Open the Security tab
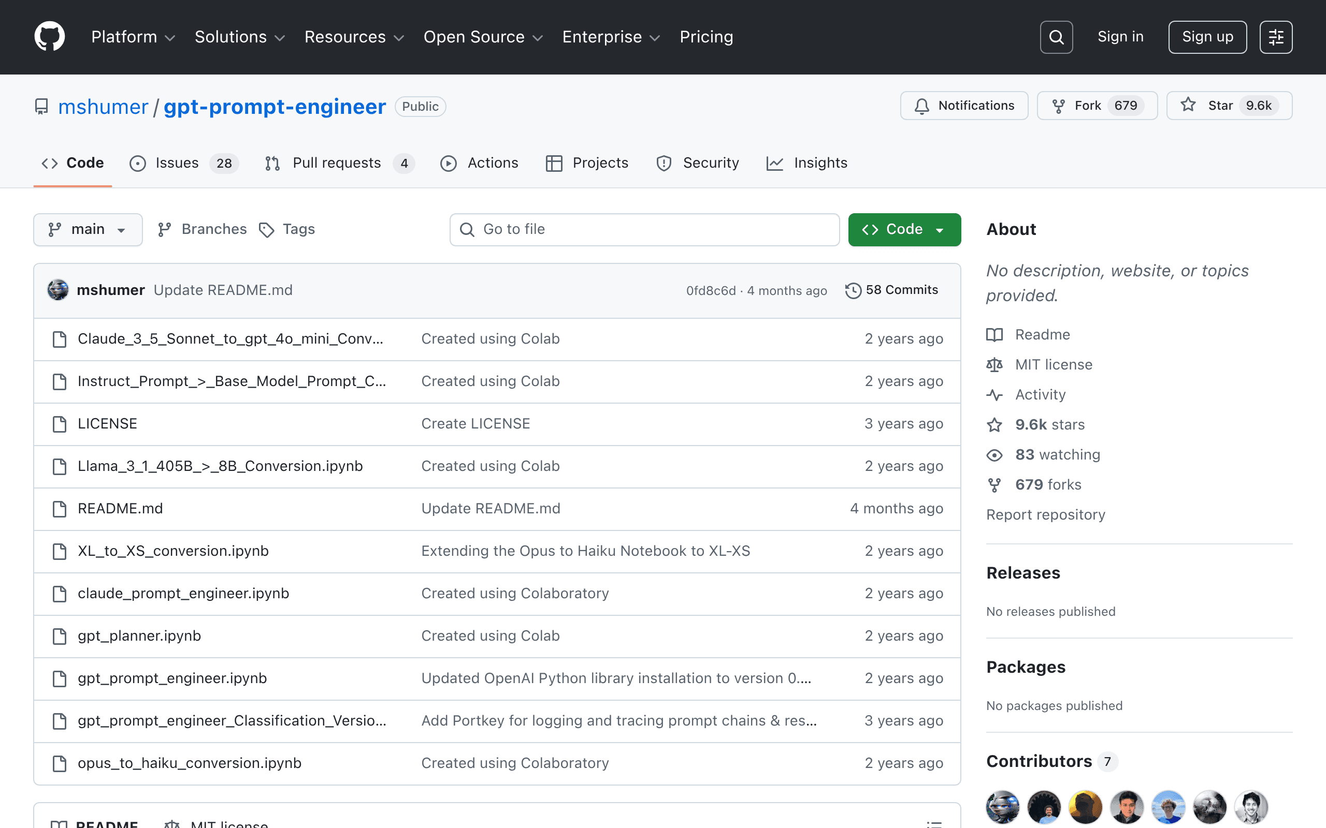Screen dimensions: 1326x828 [x=698, y=163]
